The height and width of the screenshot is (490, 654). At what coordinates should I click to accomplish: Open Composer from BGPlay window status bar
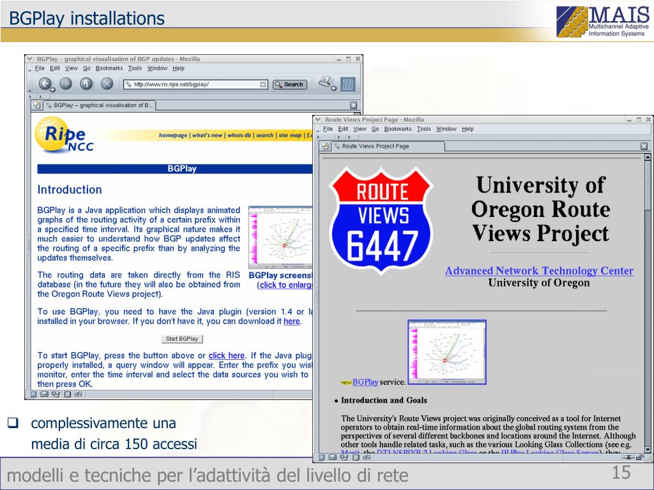pyautogui.click(x=56, y=394)
